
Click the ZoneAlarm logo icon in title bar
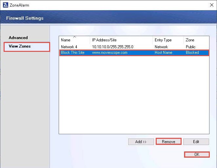[x=6, y=5]
